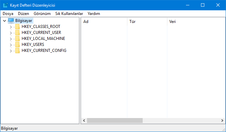Open the Sık Kullanılanlar menu
This screenshot has width=226, height=132.
(x=69, y=14)
